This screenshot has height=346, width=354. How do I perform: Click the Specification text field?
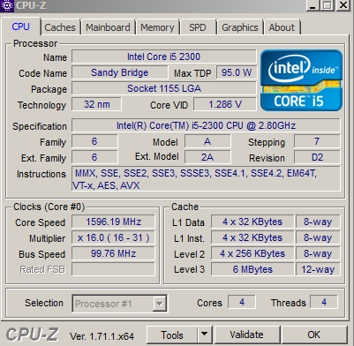point(206,125)
